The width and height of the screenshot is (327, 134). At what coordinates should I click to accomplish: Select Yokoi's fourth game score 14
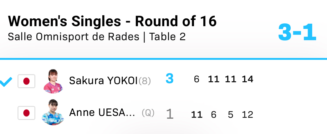[248, 79]
